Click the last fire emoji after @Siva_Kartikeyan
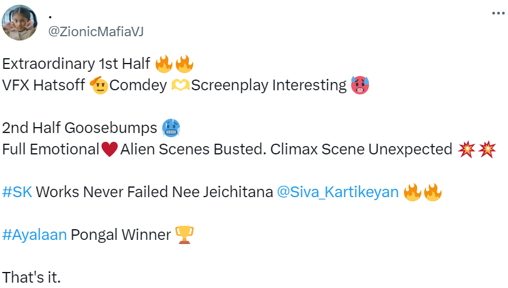The width and height of the screenshot is (508, 288). coord(433,192)
